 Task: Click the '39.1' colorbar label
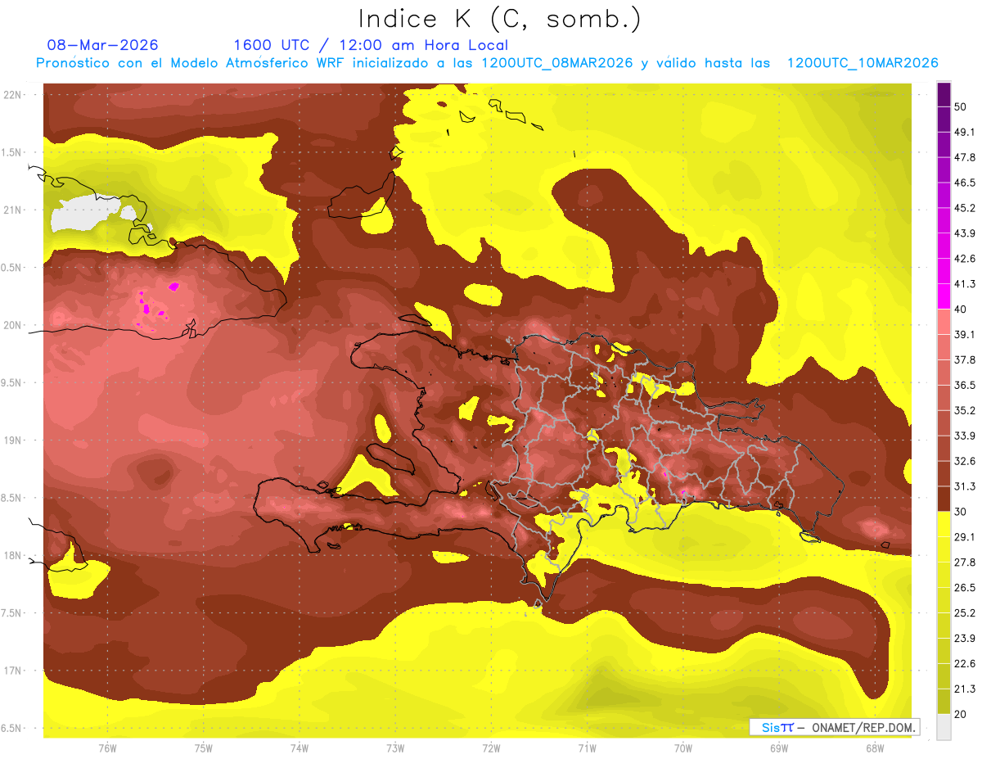point(965,335)
